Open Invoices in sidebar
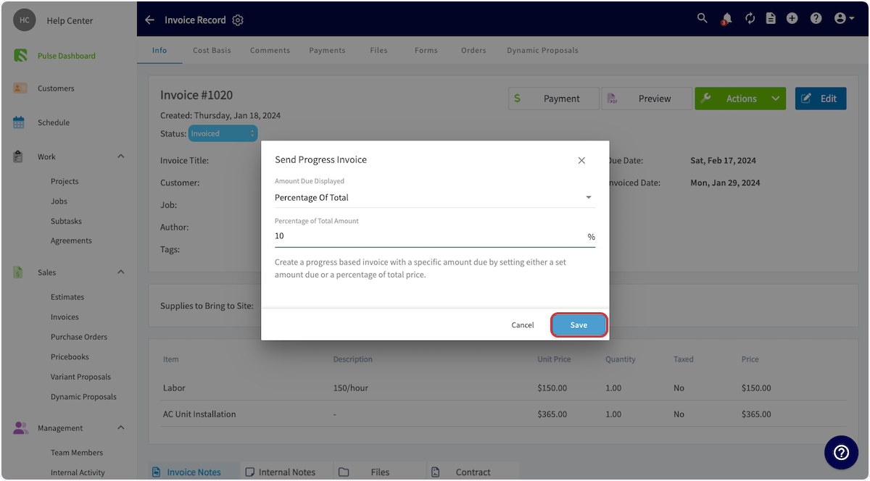Image resolution: width=870 pixels, height=481 pixels. [x=65, y=317]
